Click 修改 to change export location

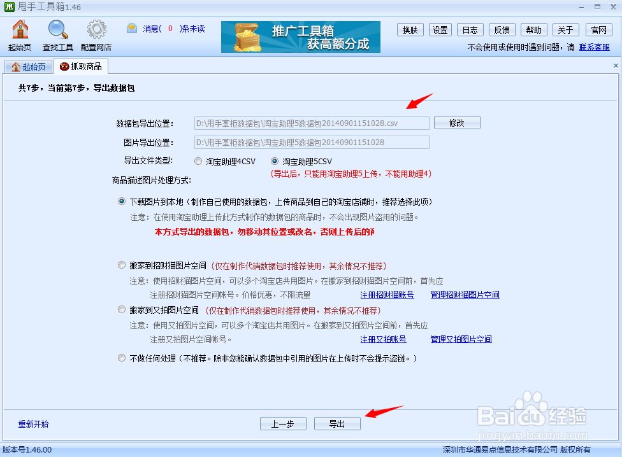point(457,122)
